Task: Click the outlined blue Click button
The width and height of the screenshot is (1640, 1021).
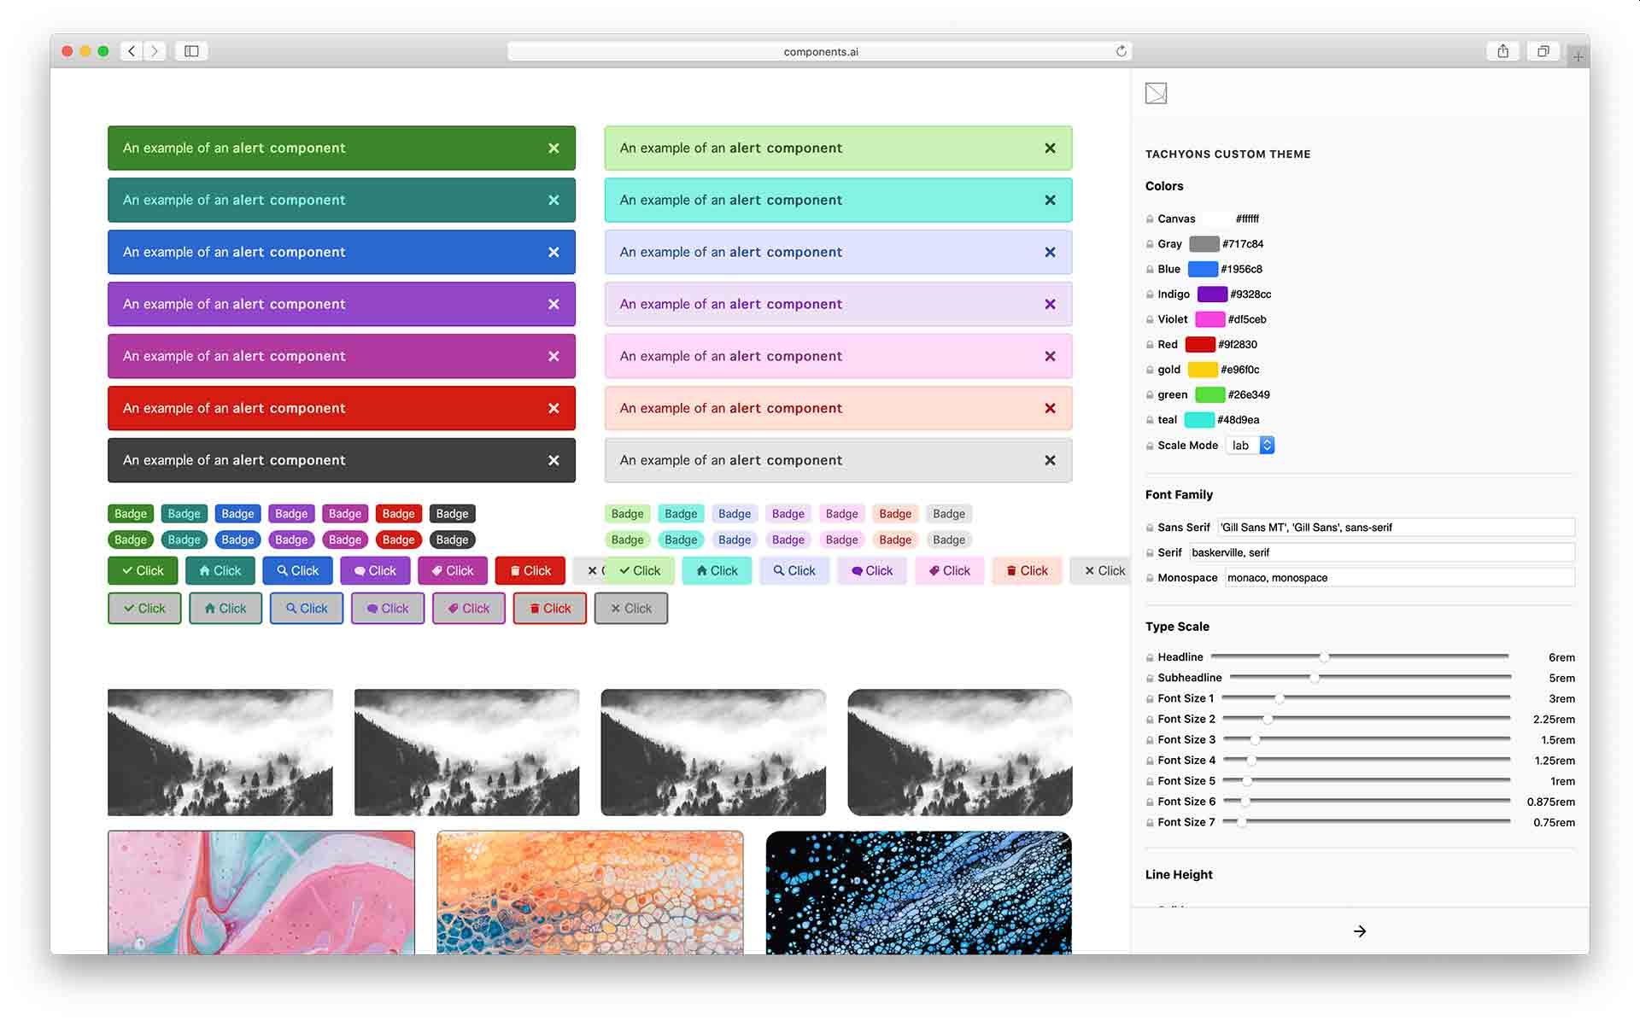Action: pyautogui.click(x=306, y=608)
